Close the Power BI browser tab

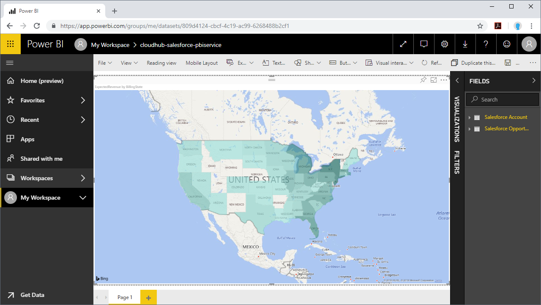click(98, 11)
